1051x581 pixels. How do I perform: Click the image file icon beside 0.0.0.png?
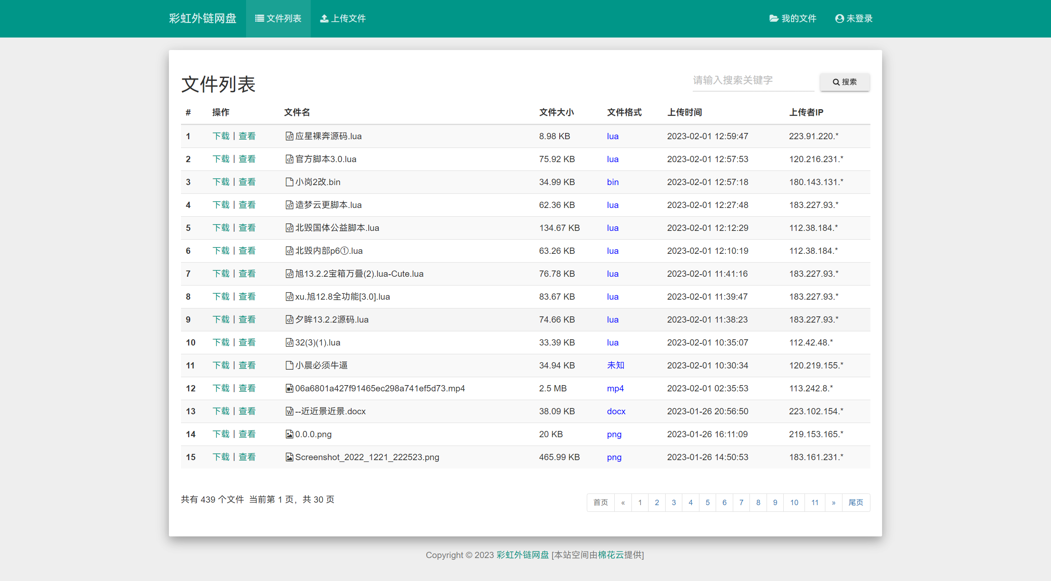(289, 434)
